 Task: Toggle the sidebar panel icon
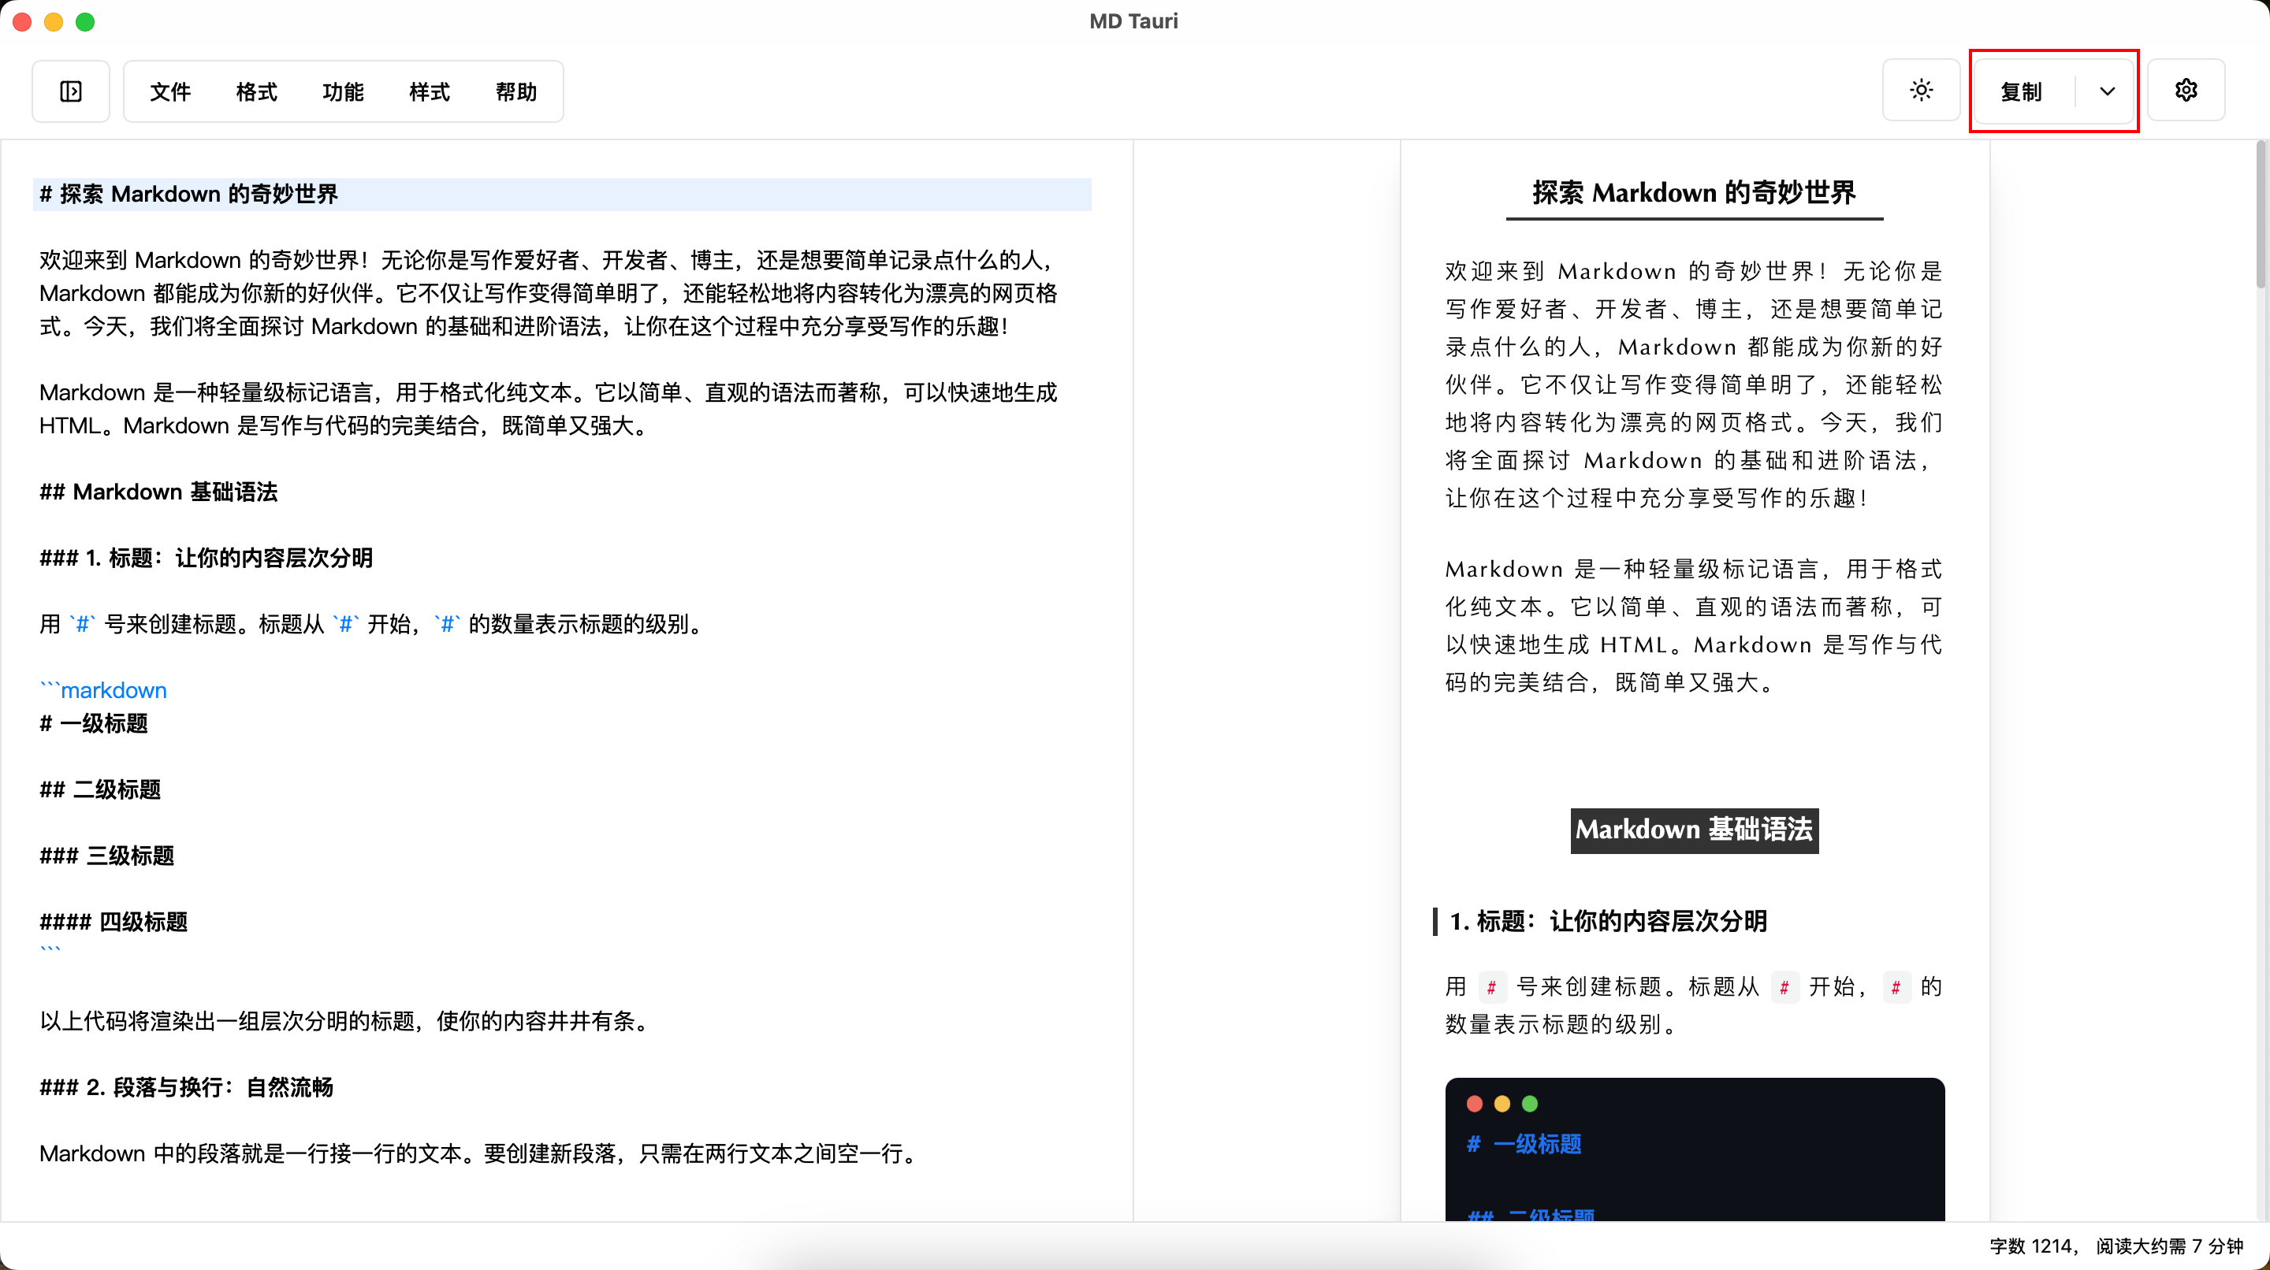click(x=70, y=91)
